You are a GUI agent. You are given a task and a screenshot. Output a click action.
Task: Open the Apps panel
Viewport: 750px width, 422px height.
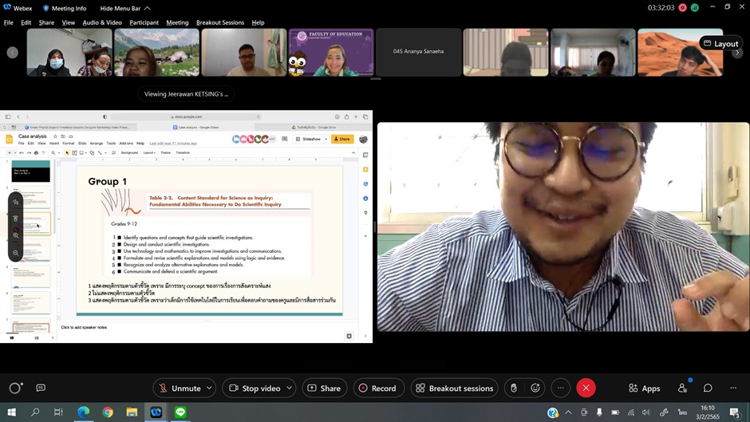pos(645,388)
